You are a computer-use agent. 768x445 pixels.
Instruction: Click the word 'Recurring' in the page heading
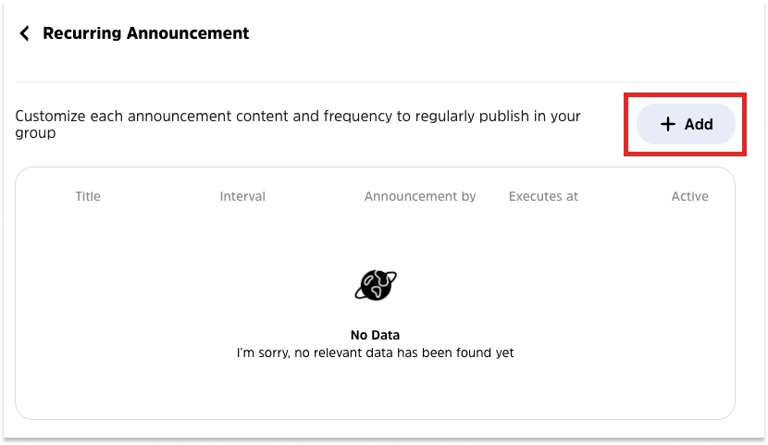coord(82,33)
